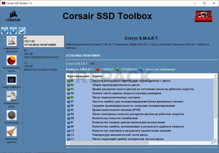Select drive C:\ KINGSTON SV300S37A120G

click(44, 66)
